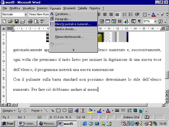Expand the full Formato menu chevron

click(x=73, y=50)
